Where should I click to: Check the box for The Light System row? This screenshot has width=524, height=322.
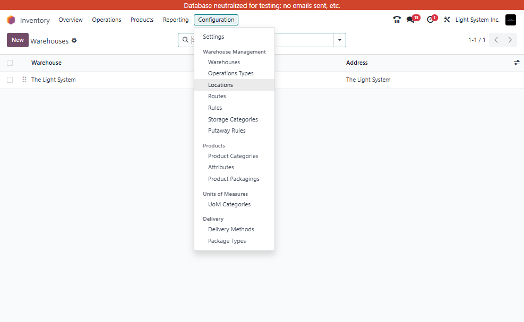(10, 80)
